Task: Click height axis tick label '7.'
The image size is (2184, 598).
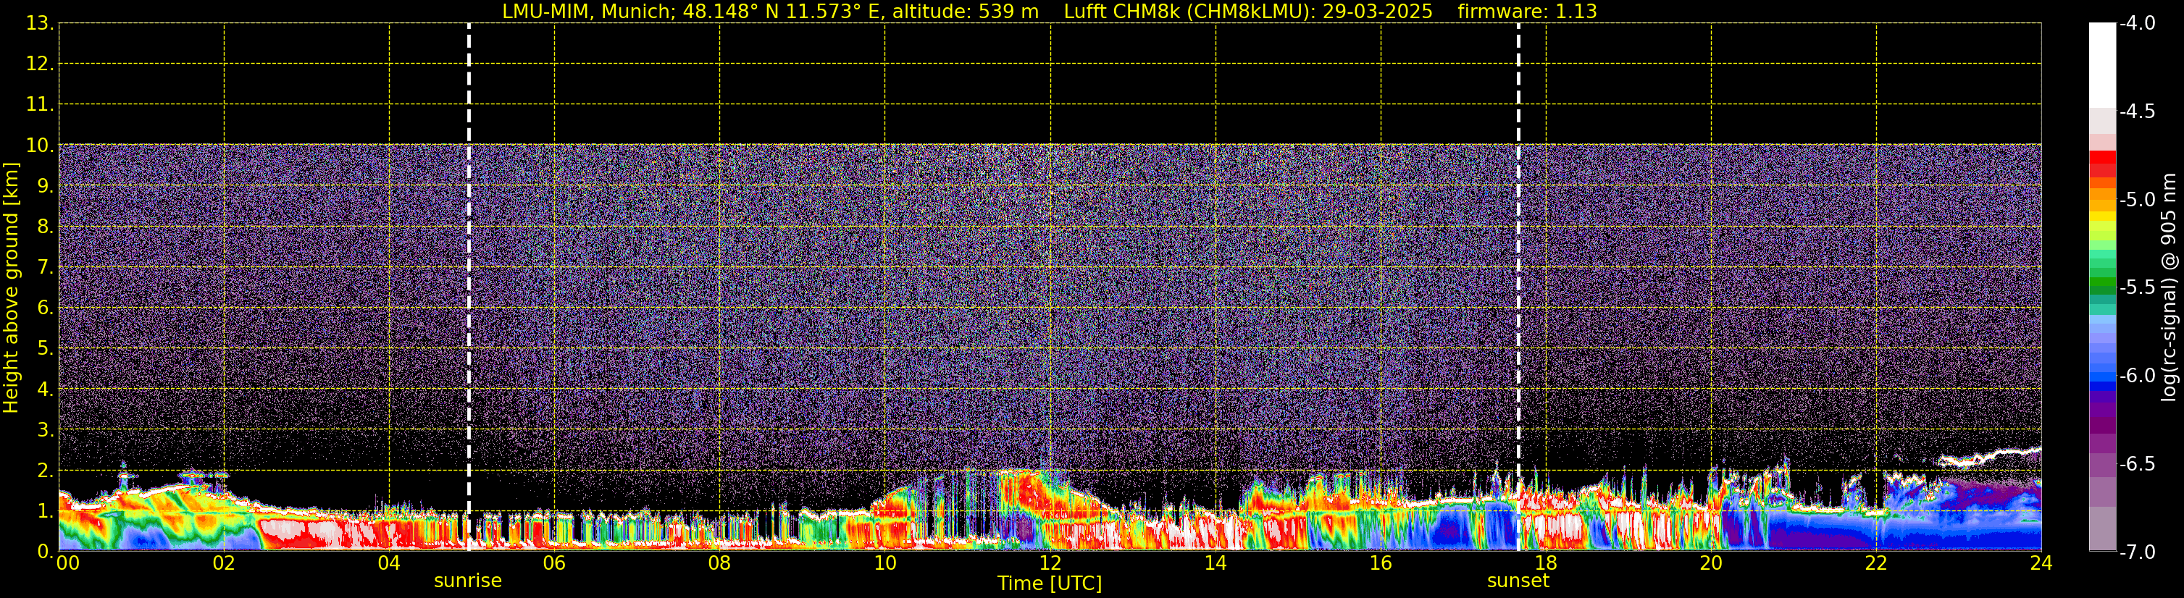Action: click(x=46, y=268)
